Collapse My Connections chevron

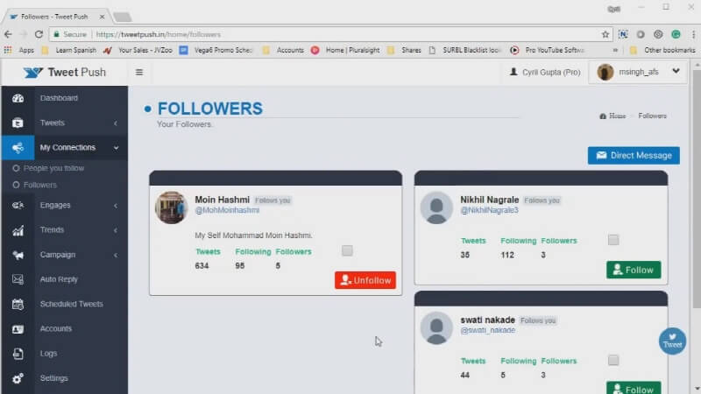click(116, 147)
